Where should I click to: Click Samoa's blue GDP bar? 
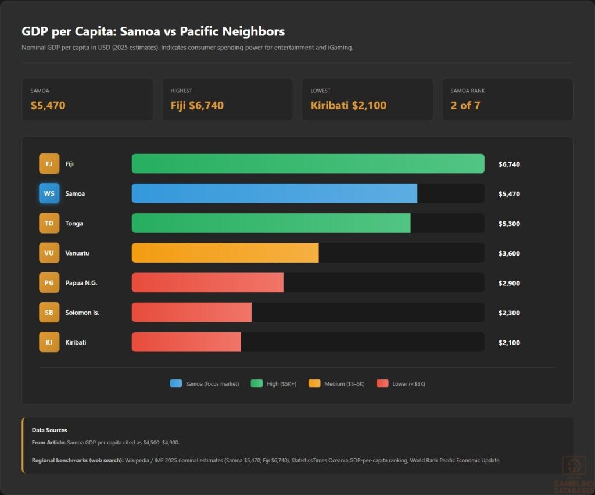[x=274, y=193]
